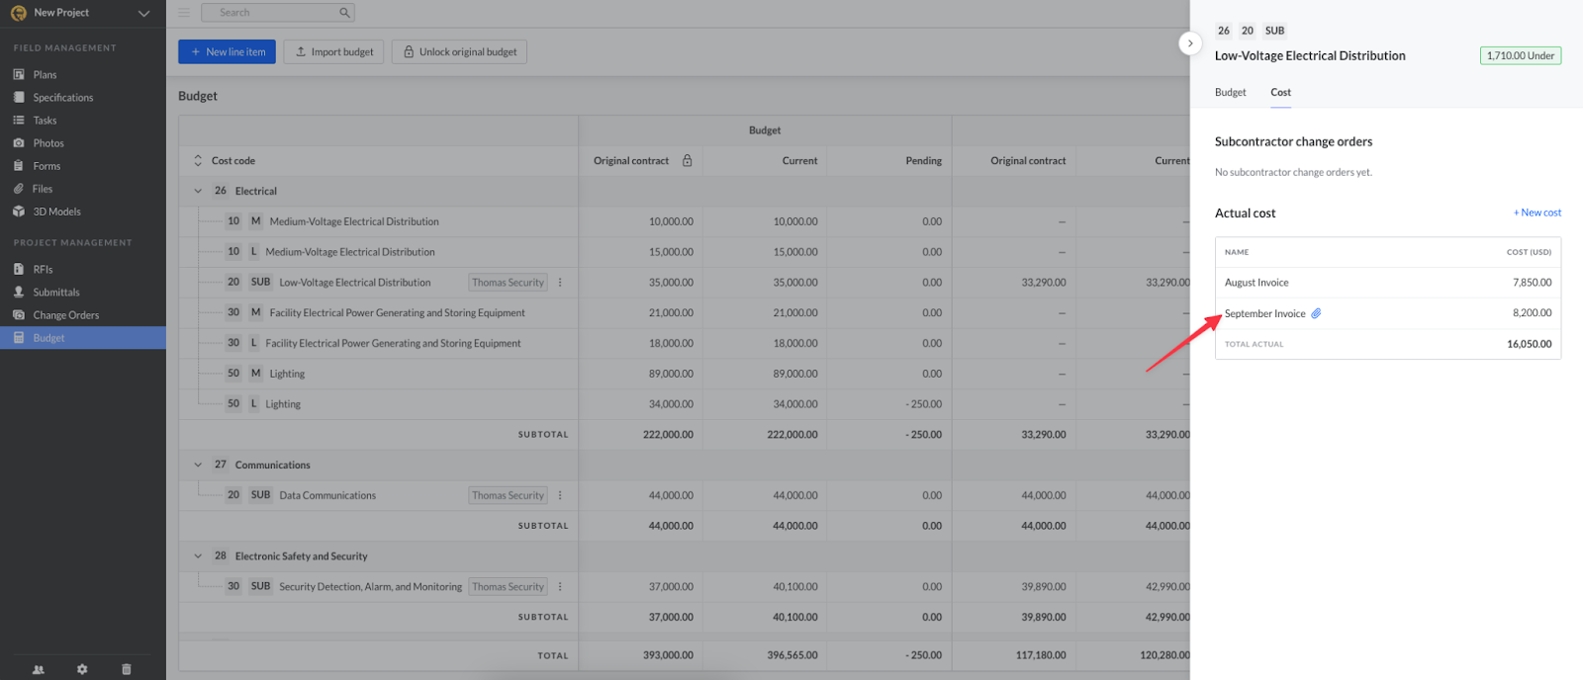The image size is (1583, 680).
Task: Click the New line item button
Action: tap(228, 52)
